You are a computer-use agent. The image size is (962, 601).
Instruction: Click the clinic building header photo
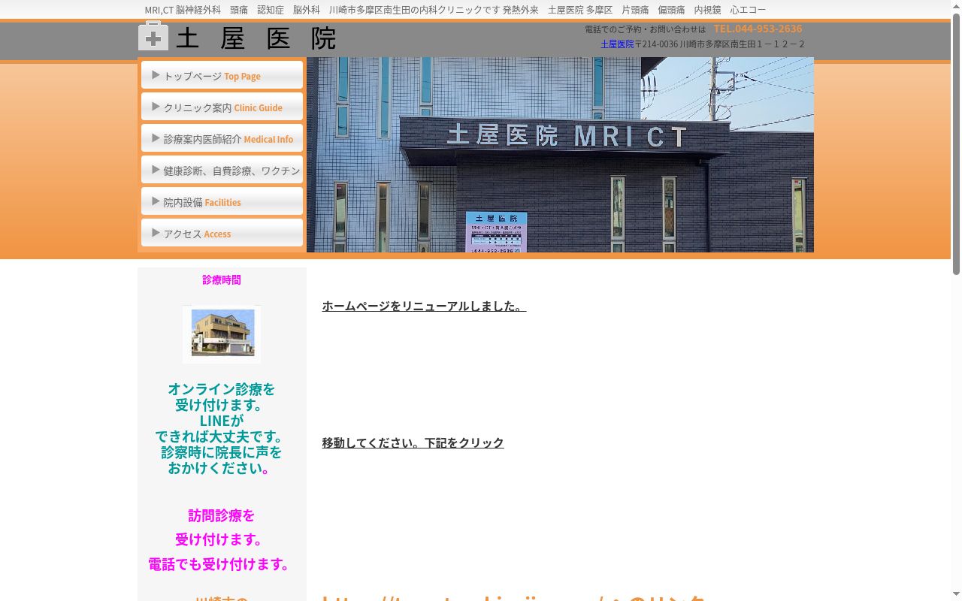[x=560, y=155]
